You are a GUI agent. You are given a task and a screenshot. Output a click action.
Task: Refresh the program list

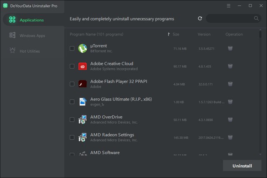coord(200,19)
